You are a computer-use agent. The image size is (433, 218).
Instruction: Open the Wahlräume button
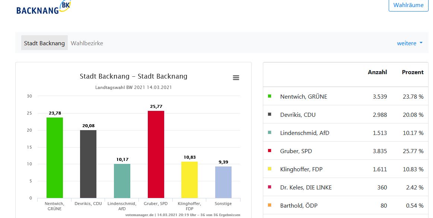coord(408,5)
